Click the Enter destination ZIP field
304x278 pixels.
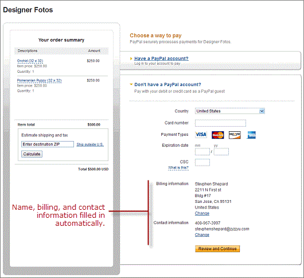[48, 144]
